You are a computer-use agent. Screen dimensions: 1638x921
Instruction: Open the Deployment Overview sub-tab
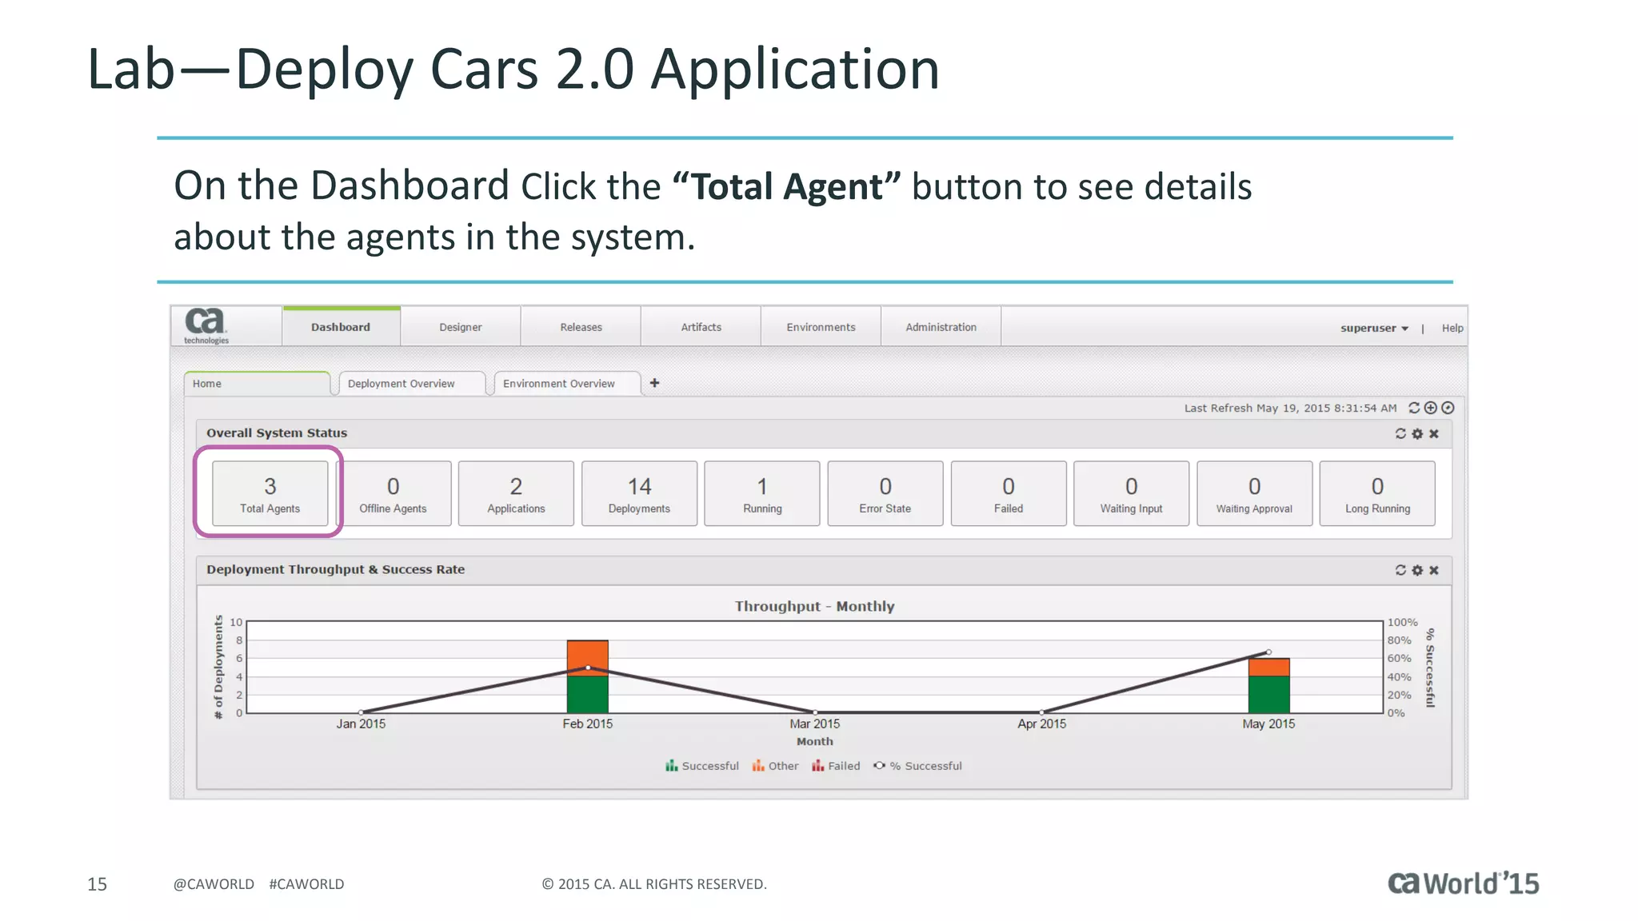[x=412, y=384]
